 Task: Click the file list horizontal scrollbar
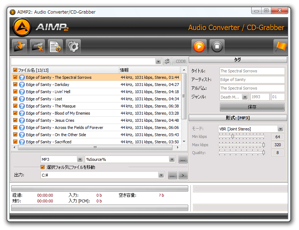pos(95,147)
